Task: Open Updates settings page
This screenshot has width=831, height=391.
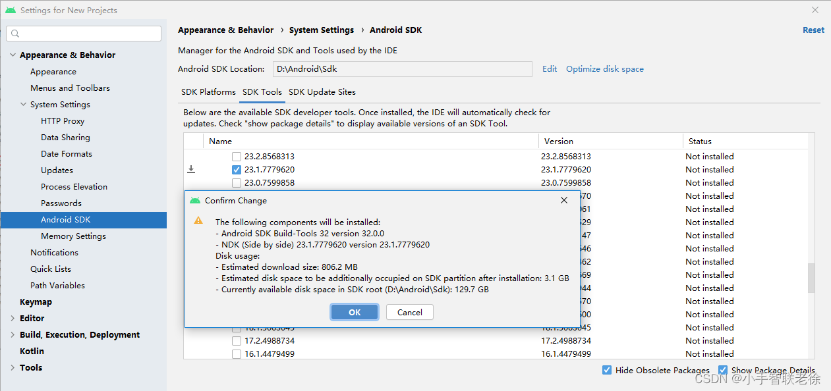Action: tap(57, 170)
